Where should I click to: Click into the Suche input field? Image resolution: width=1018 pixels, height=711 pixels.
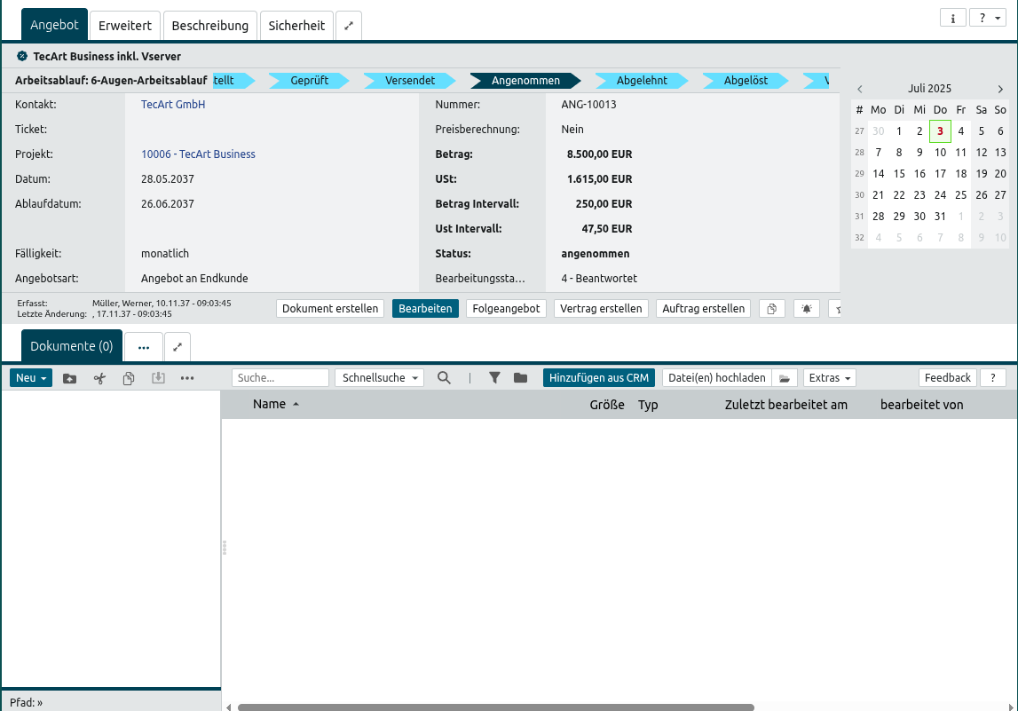pyautogui.click(x=280, y=378)
